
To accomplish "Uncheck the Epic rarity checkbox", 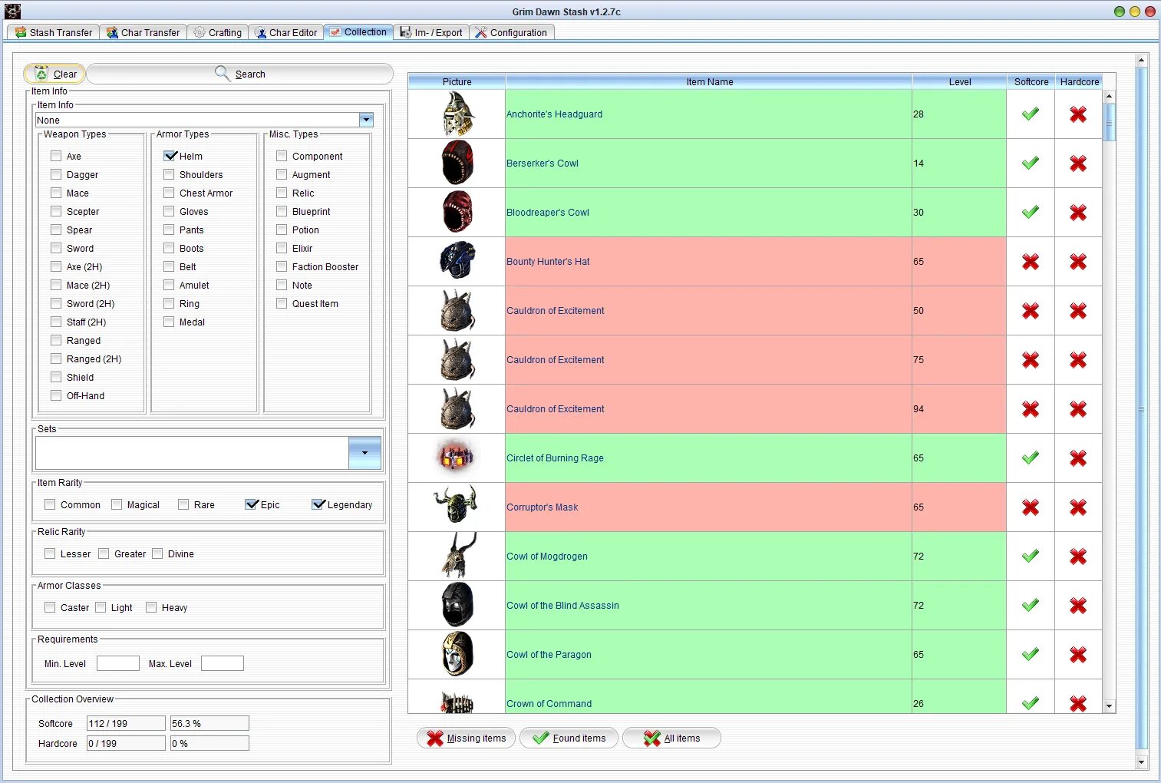I will [x=251, y=504].
